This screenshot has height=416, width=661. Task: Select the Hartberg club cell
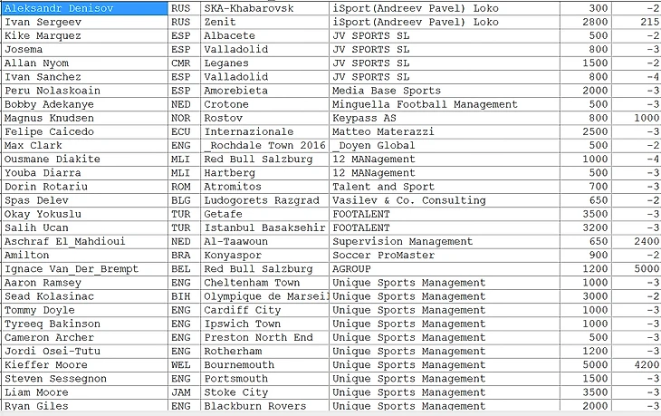(264, 173)
